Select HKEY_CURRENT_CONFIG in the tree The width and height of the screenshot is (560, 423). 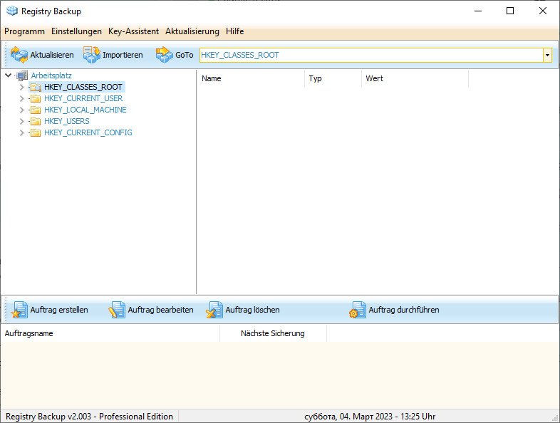point(88,132)
